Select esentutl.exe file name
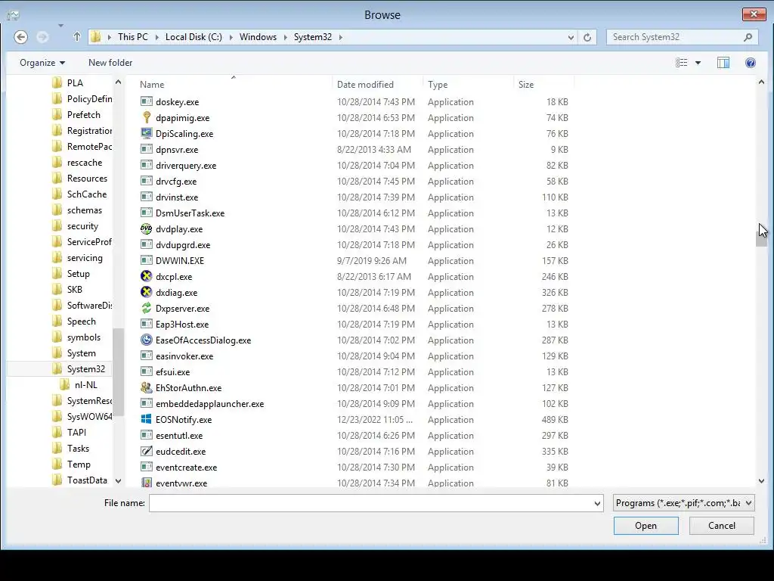The image size is (774, 581). point(179,435)
